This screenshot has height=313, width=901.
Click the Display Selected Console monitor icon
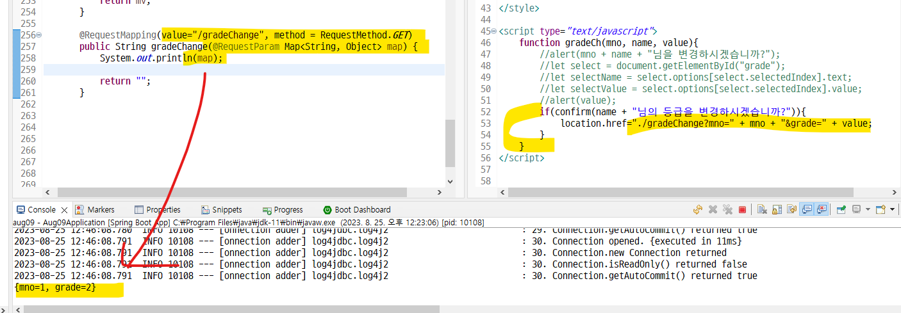[x=856, y=209]
